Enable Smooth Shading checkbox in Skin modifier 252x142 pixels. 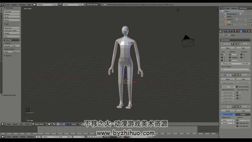click(237, 87)
